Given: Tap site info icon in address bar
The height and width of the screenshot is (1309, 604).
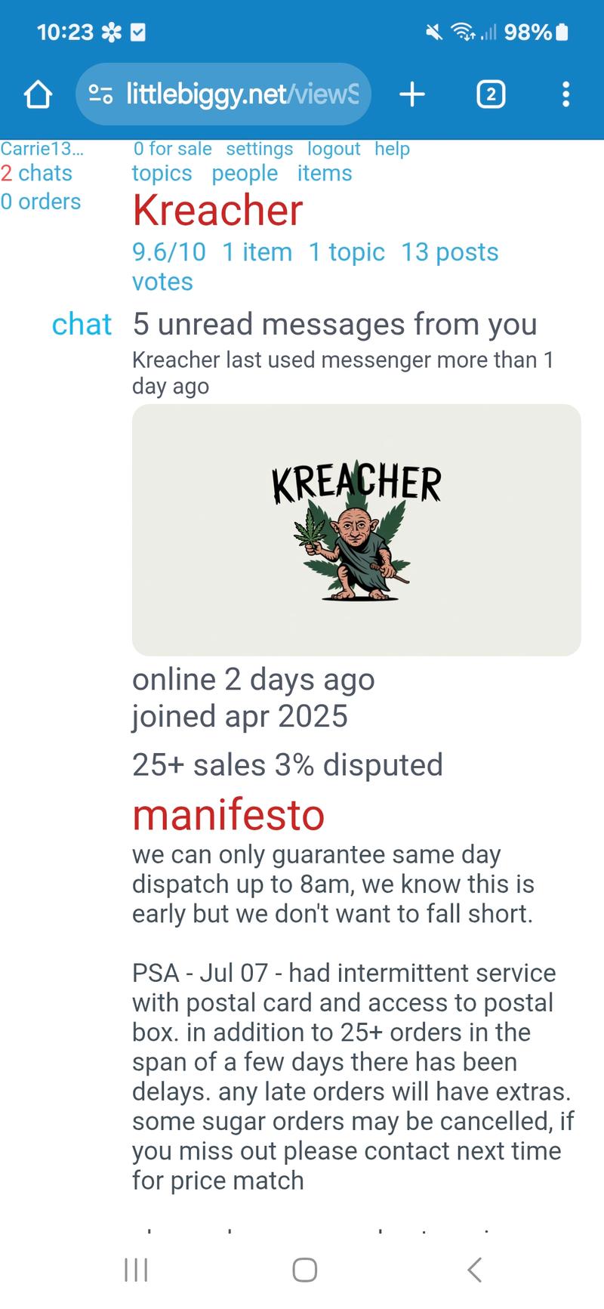Looking at the screenshot, I should coord(100,94).
